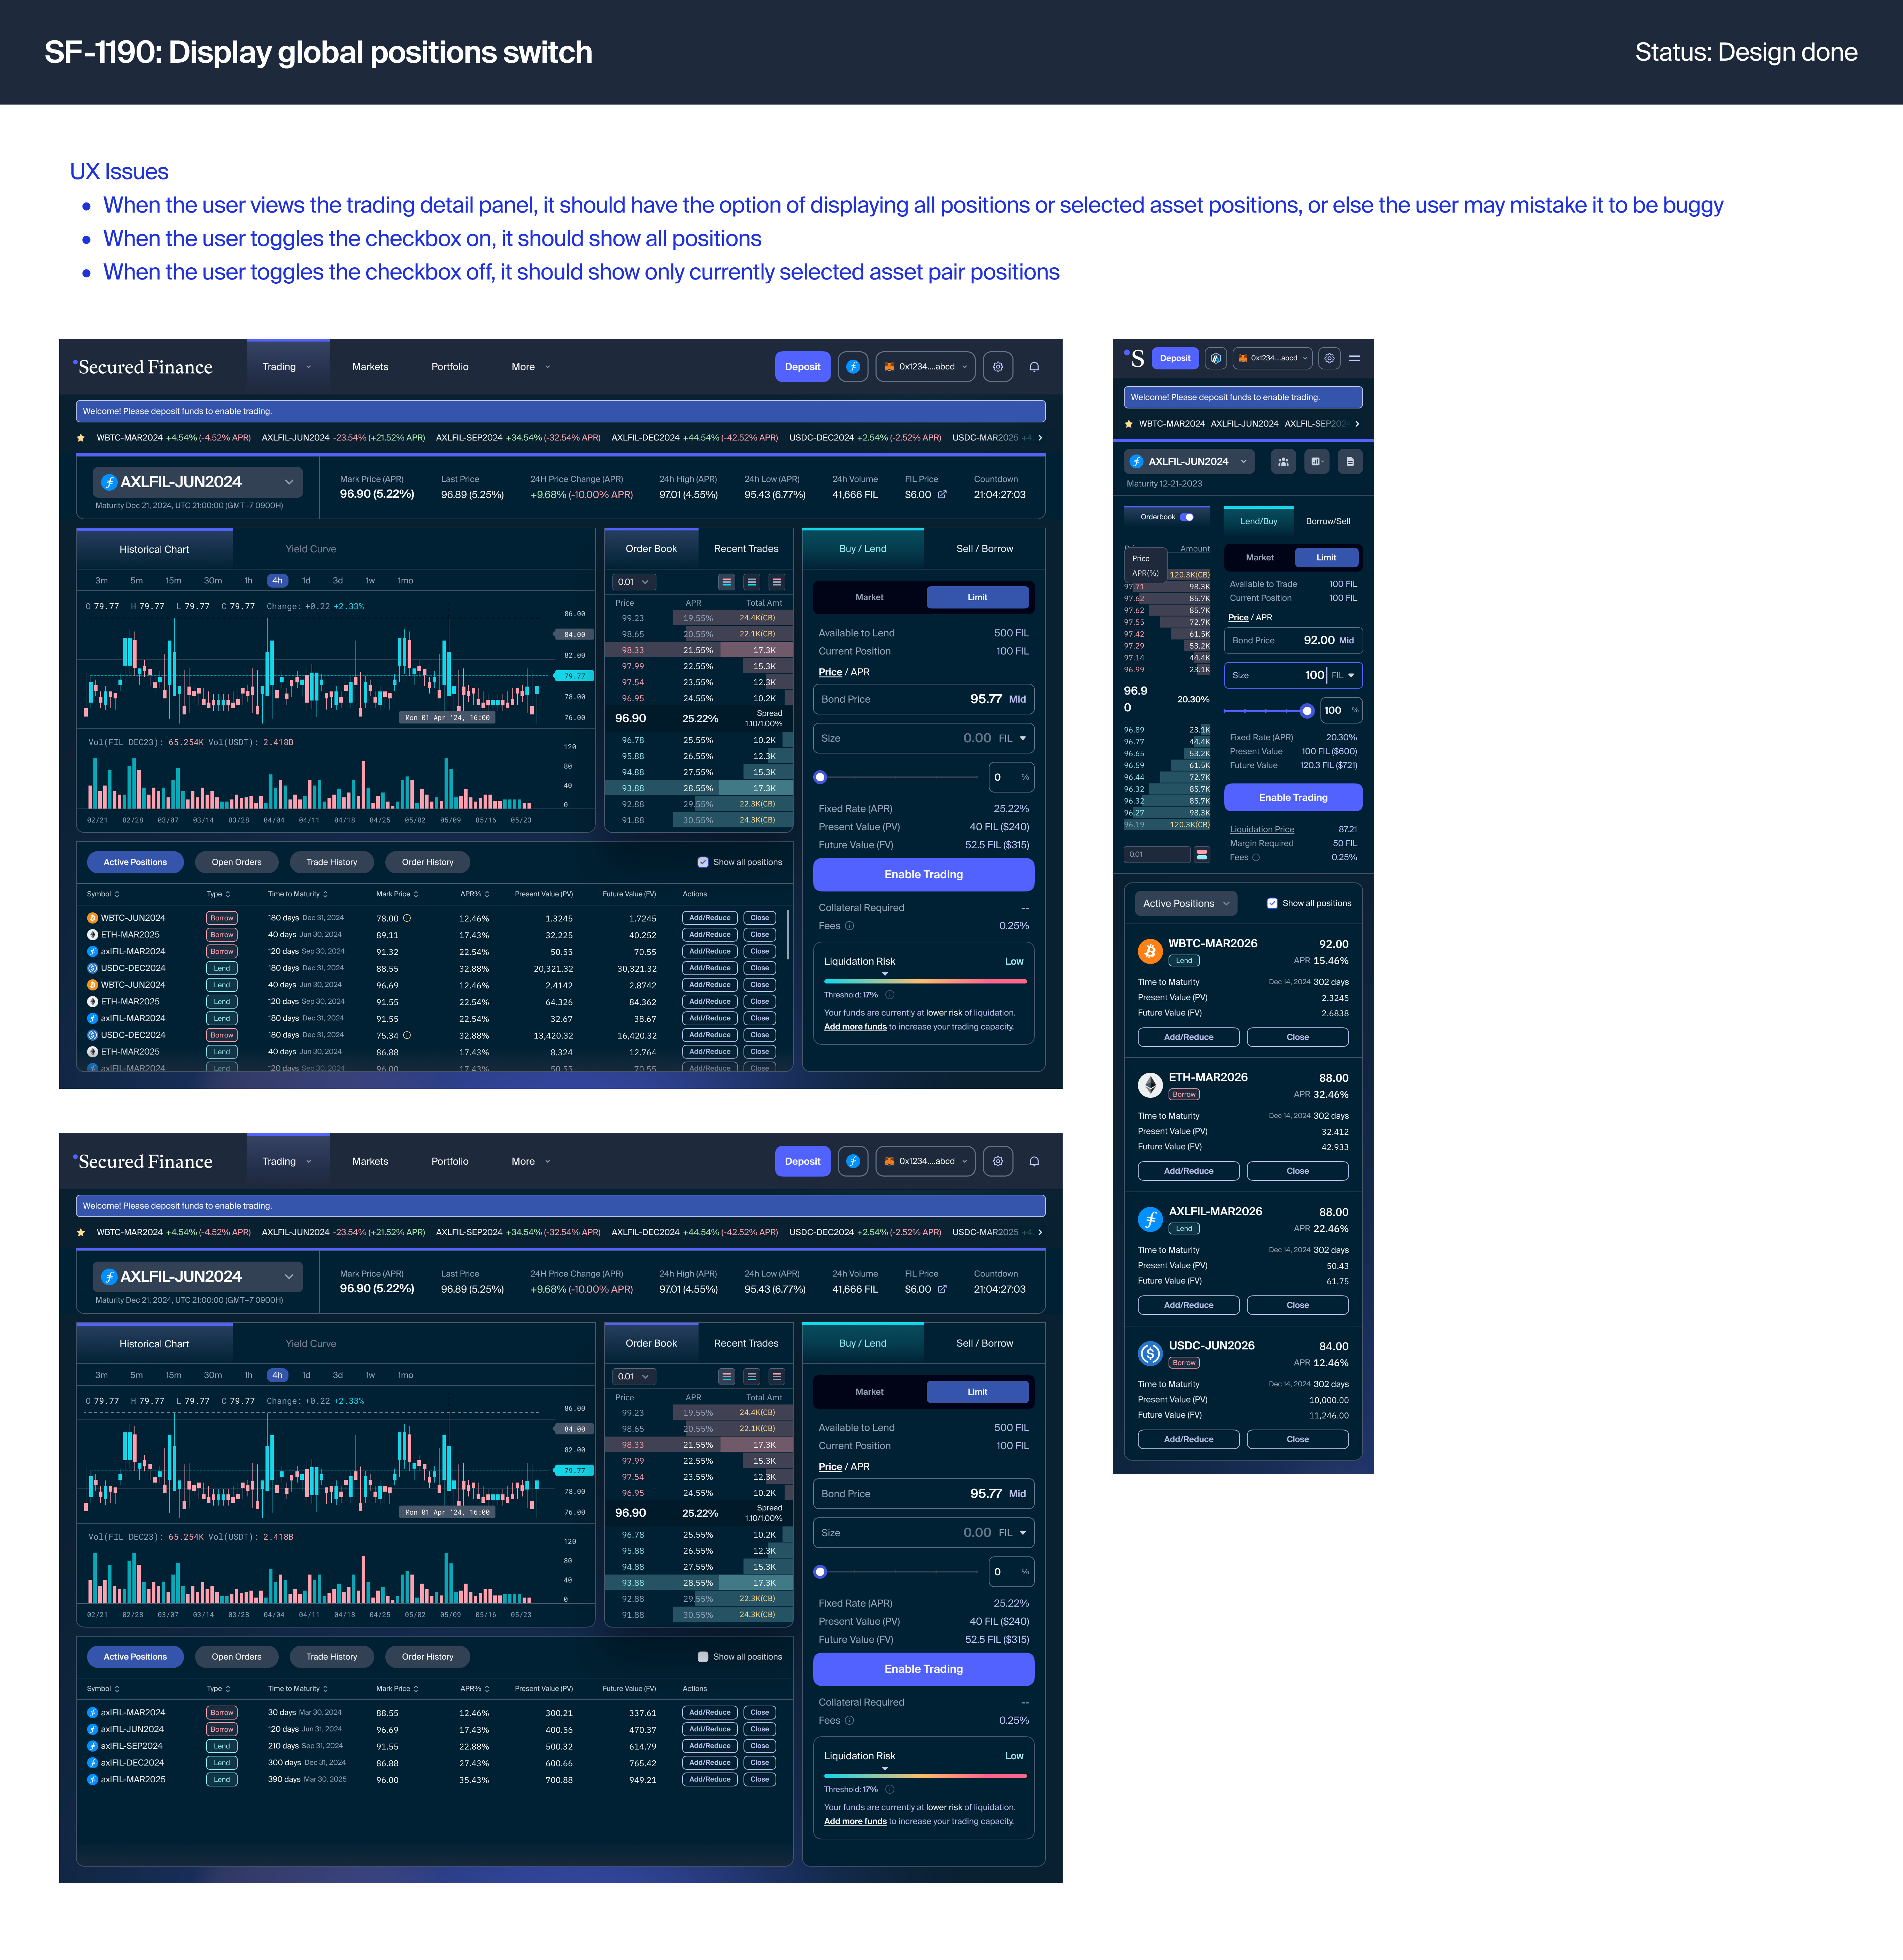
Task: Click size slider handle in top mockup
Action: coord(820,777)
